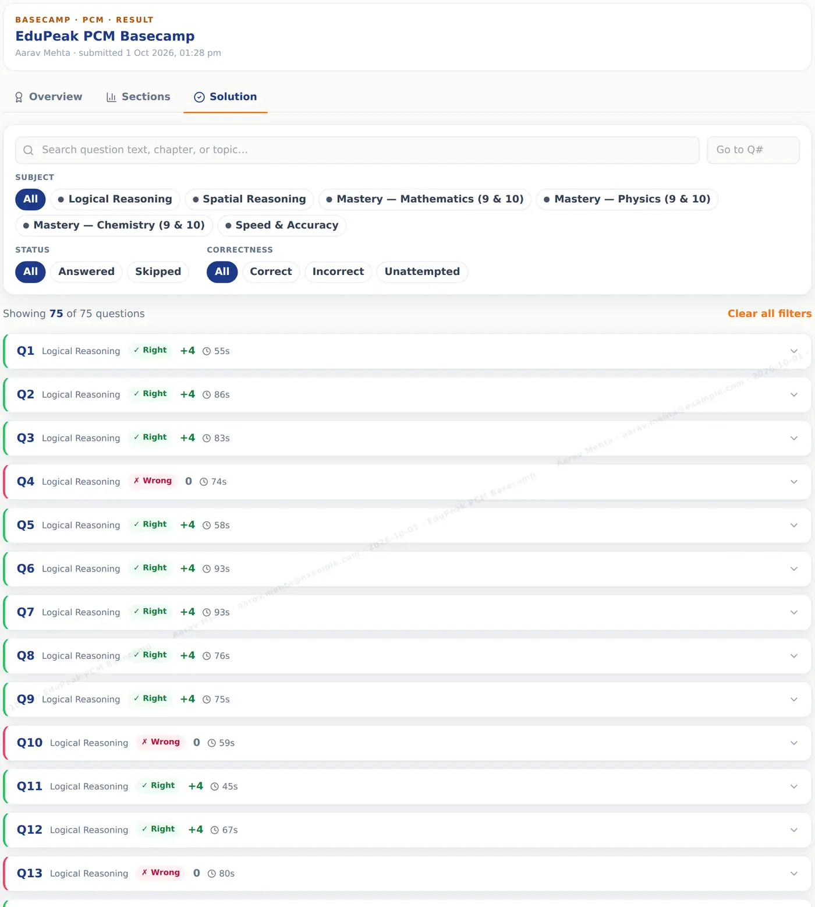Viewport: 815px width, 907px height.
Task: Click the Wrong badge on Q4
Action: click(153, 481)
